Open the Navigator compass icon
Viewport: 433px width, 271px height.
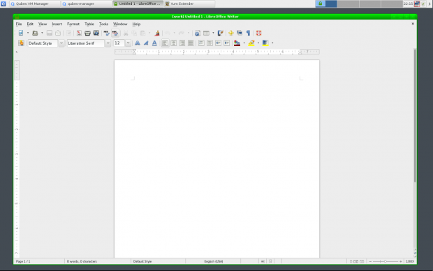click(231, 33)
